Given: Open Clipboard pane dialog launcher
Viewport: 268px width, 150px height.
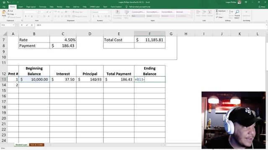Looking at the screenshot, I should pyautogui.click(x=22, y=20).
